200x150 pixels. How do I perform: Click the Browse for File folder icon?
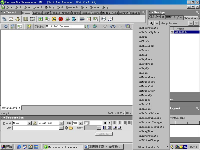click(71, 128)
